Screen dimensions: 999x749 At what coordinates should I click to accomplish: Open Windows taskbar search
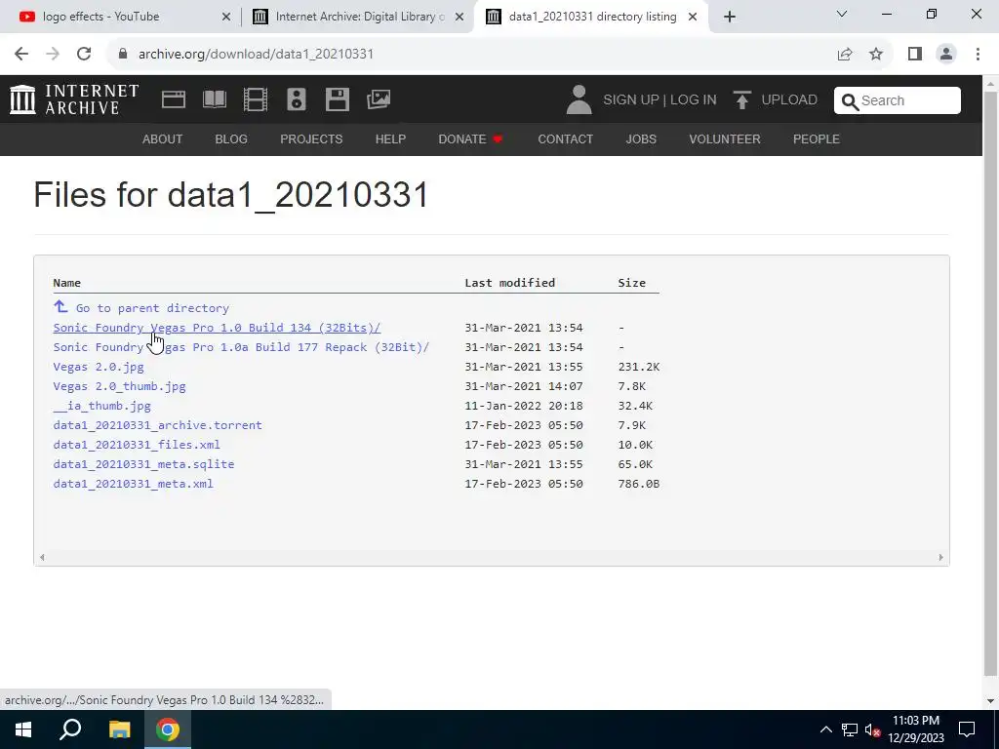(70, 729)
